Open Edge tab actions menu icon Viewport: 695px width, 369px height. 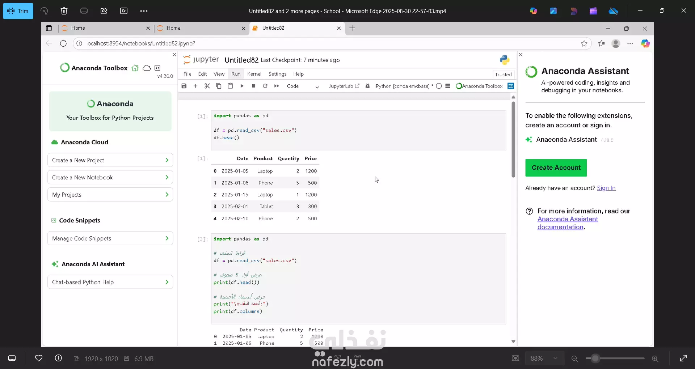pos(49,28)
